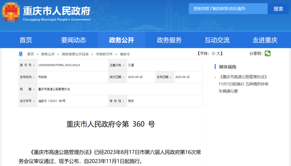
Task: Set font size to 大
Action: coord(219,54)
